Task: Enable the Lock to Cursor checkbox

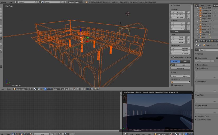Action: click(172, 85)
